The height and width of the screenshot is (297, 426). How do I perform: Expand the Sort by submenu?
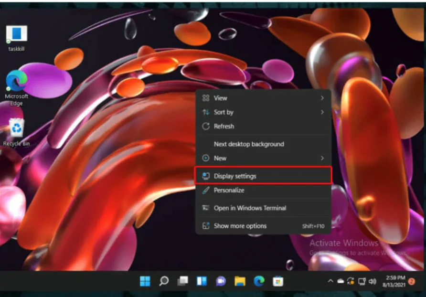pyautogui.click(x=222, y=112)
